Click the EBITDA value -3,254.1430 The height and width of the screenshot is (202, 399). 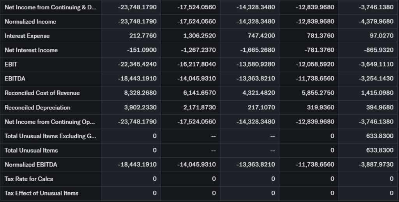[x=376, y=79]
